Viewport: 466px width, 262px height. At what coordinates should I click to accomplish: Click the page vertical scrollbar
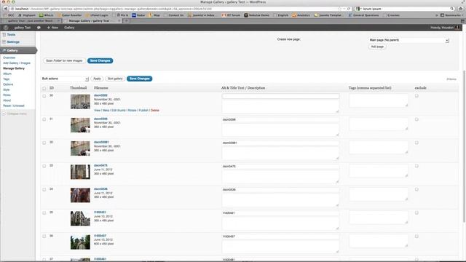pyautogui.click(x=464, y=146)
